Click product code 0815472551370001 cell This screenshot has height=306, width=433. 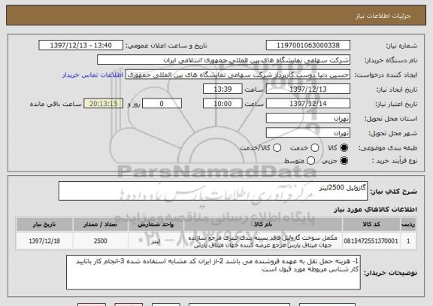coord(371,241)
